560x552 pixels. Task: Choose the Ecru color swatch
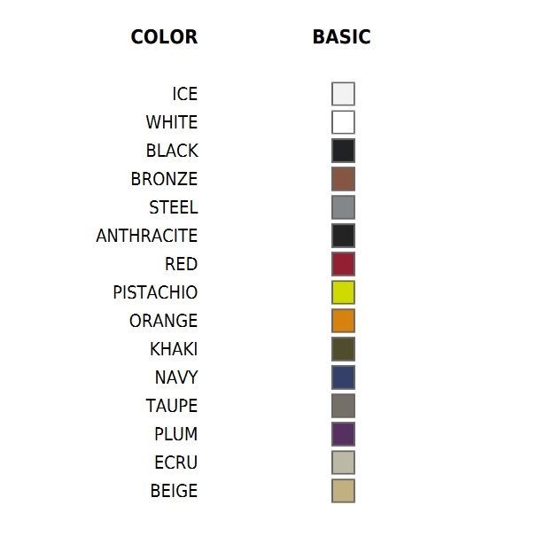[x=343, y=463]
